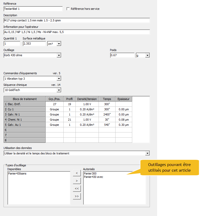Open the weight unit g dropdown
Screen dimensions: 200x216
(x=147, y=55)
